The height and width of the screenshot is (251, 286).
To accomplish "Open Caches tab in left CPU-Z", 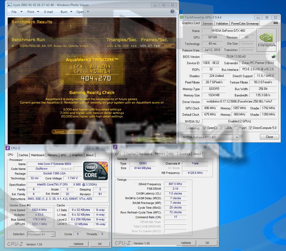I will pos(23,155).
